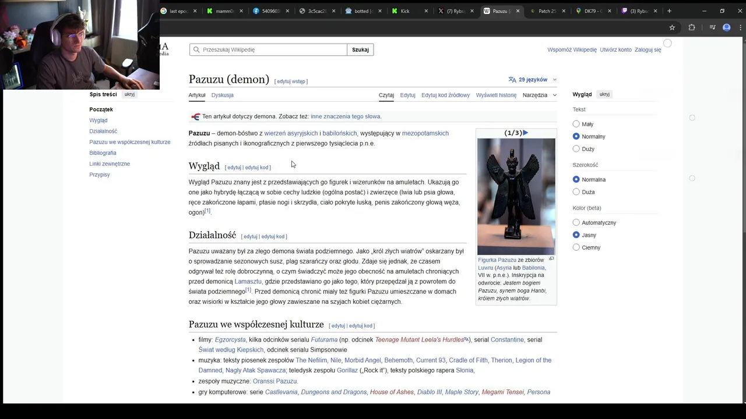
Task: Switch to the Artykuł tab
Action: pos(197,95)
